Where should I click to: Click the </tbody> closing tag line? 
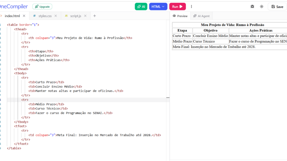[21, 122]
